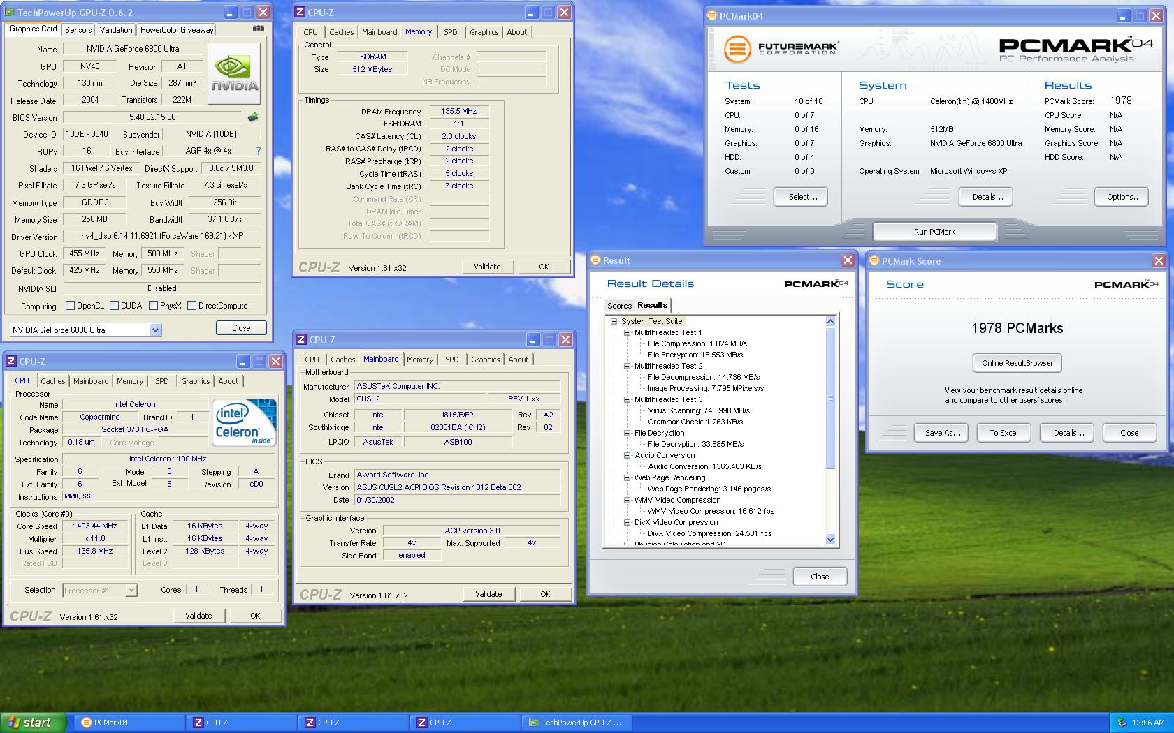Click the GPU-Z title bar icon

pos(10,13)
